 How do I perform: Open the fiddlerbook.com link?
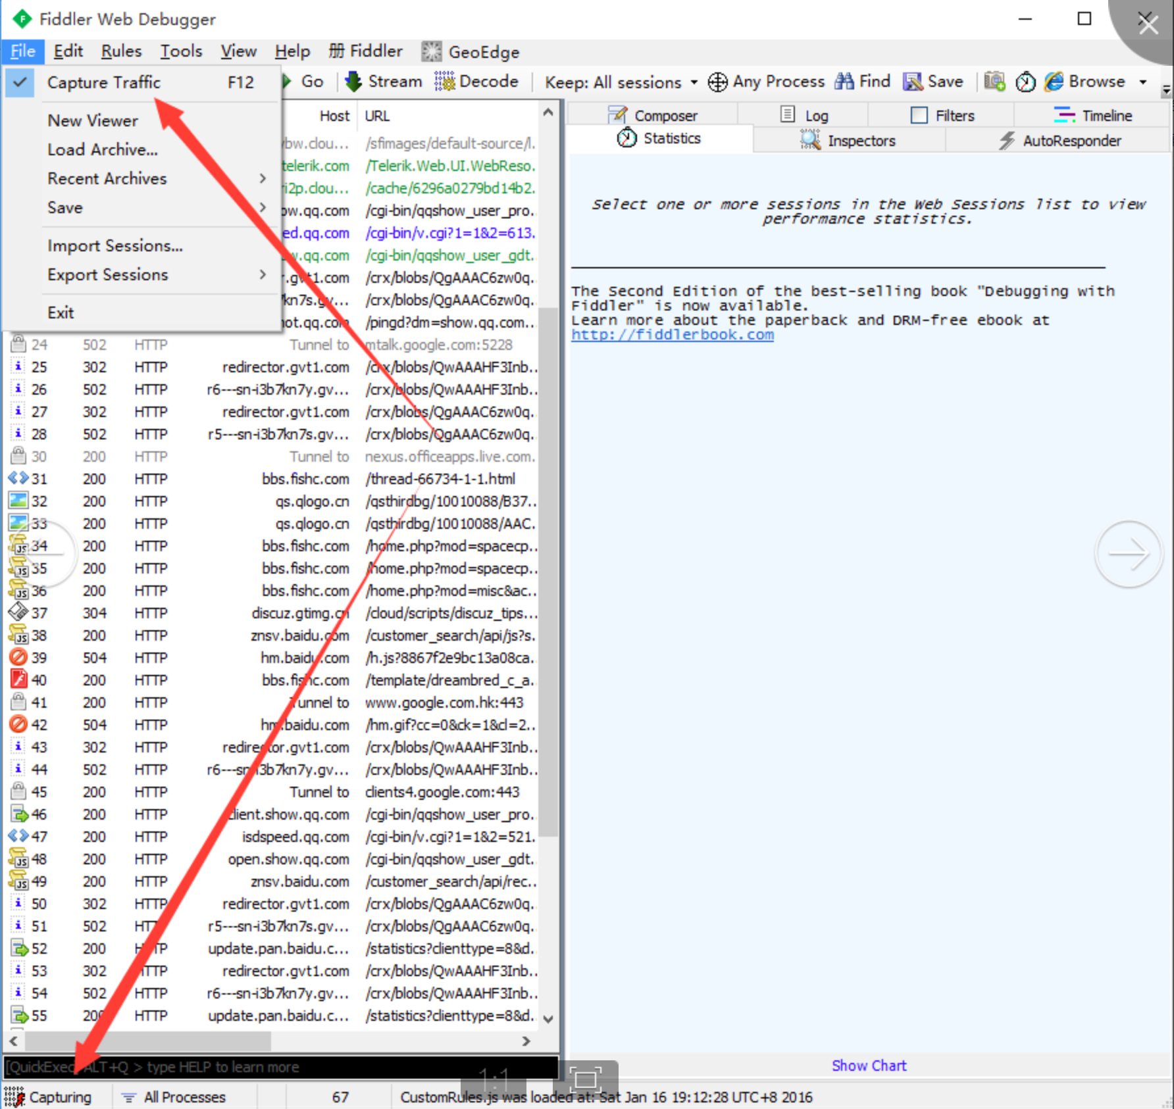click(x=673, y=335)
